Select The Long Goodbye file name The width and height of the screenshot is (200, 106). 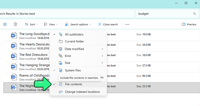pos(34,34)
